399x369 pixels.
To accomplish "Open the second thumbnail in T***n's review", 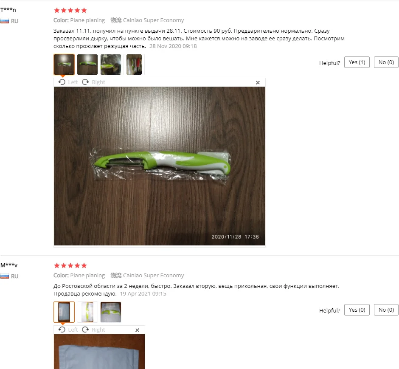I will [87, 65].
